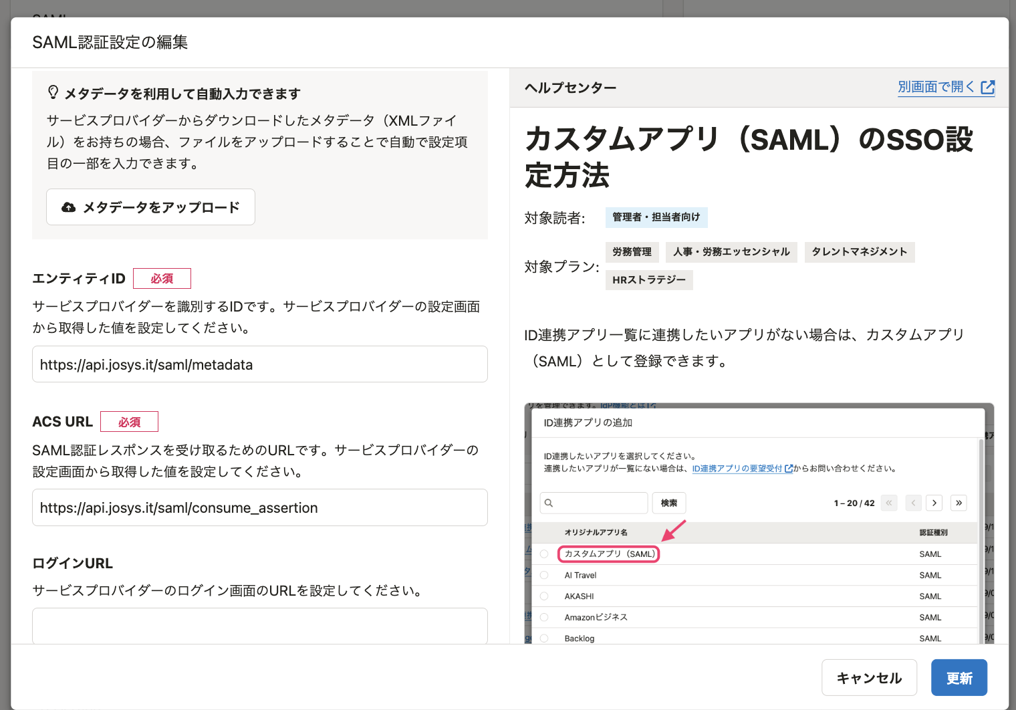Click the 検索 button in app list
1016x710 pixels.
668,503
